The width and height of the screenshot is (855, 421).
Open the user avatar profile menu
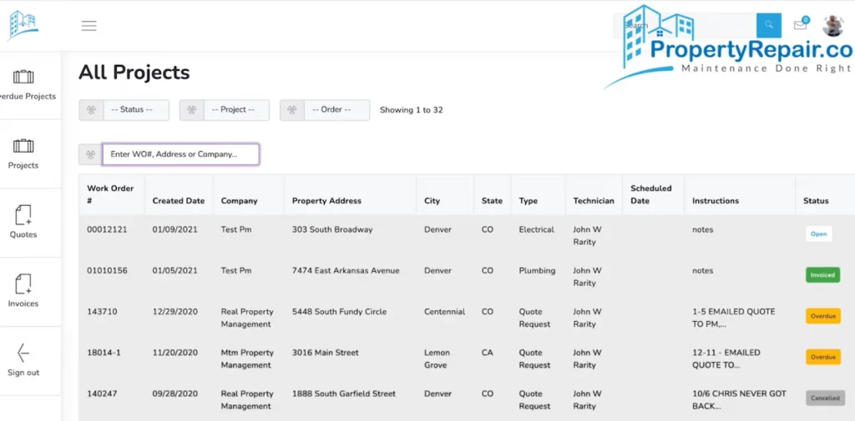coord(832,26)
